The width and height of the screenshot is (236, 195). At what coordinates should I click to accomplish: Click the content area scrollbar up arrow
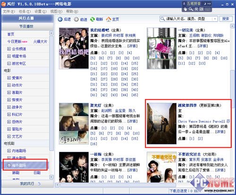[x=233, y=26]
